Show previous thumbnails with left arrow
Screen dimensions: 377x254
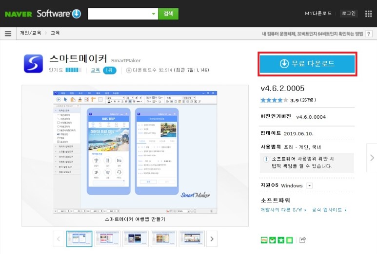pos(59,239)
